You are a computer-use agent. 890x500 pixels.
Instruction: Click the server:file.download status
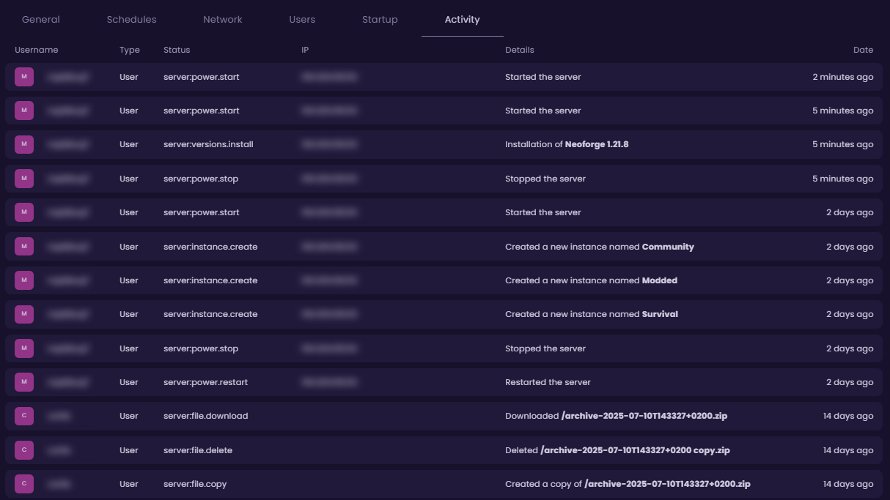205,416
